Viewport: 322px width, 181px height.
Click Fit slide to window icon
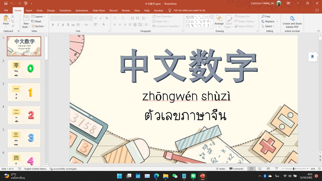(319, 169)
